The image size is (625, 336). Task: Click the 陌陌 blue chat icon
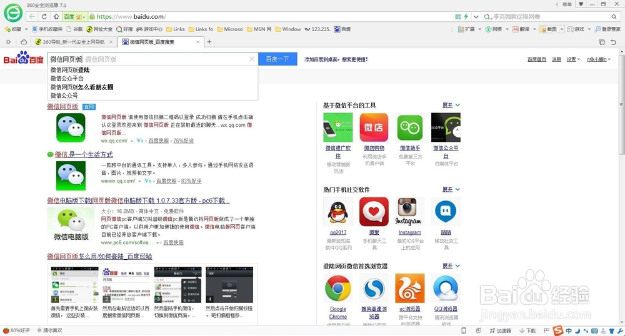446,212
